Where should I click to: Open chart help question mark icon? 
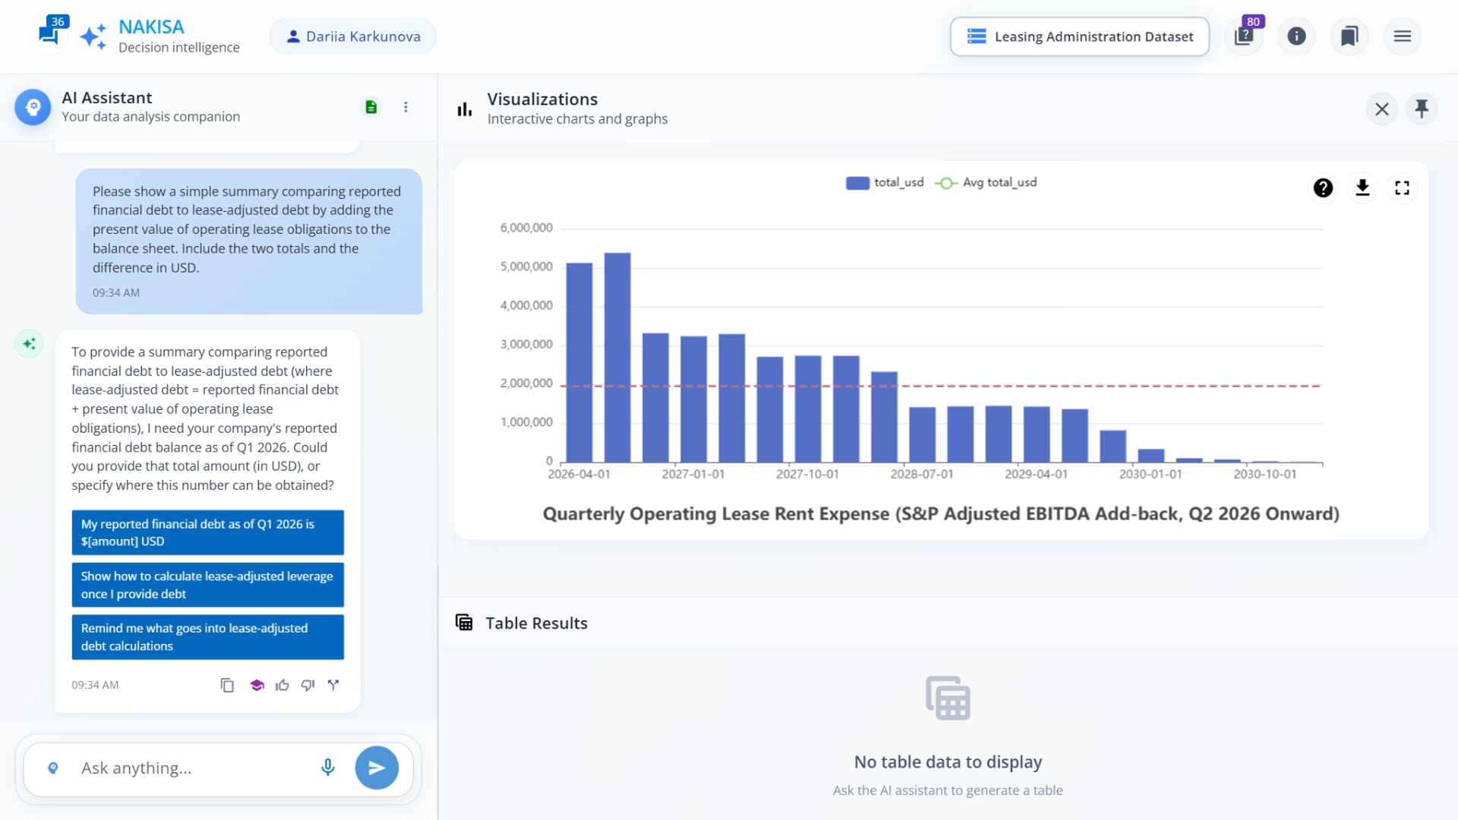click(x=1323, y=188)
